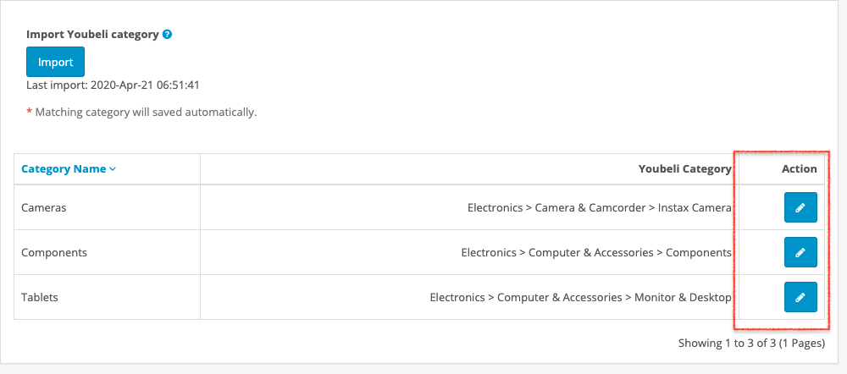Click the sort chevron next to Category Name

click(113, 169)
